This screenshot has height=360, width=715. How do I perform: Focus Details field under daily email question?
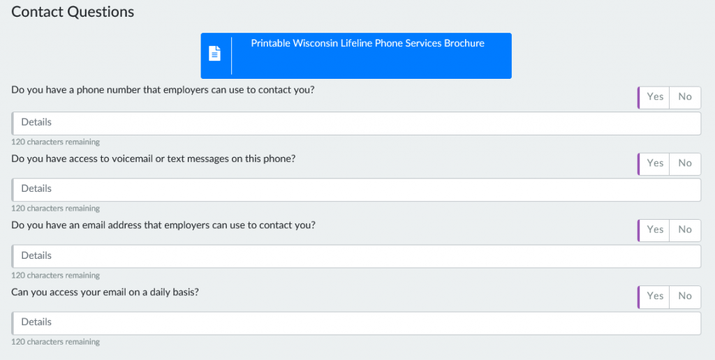click(356, 322)
